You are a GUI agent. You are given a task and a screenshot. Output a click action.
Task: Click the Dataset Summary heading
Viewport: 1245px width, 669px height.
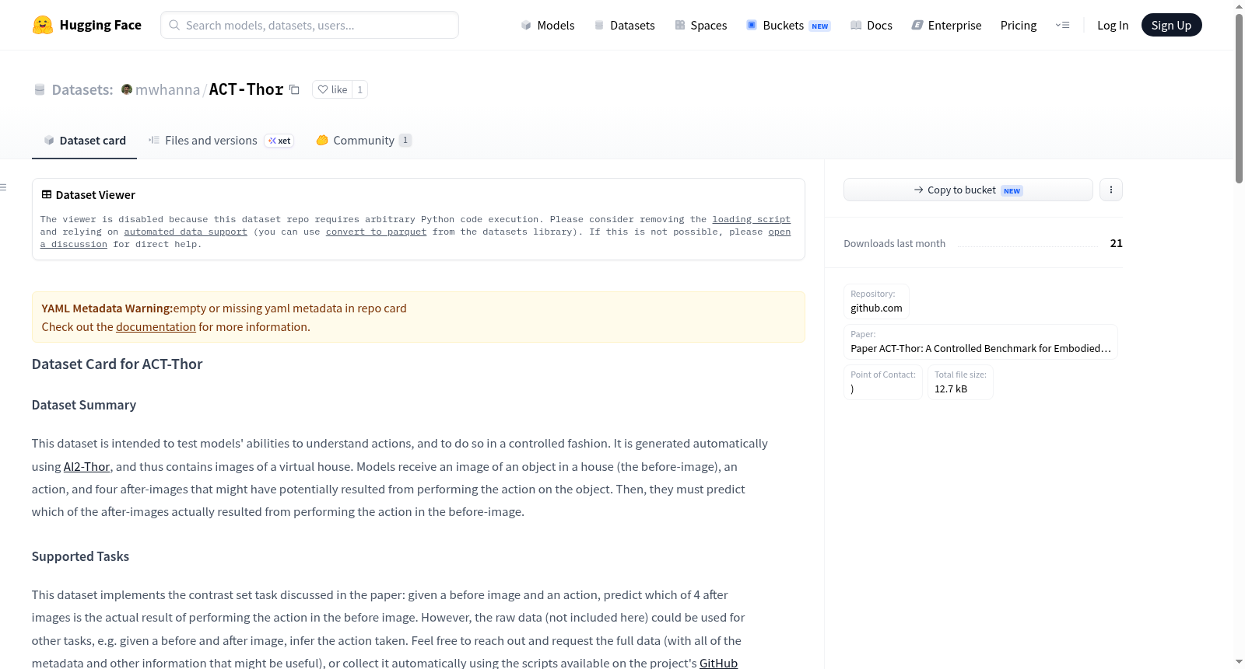coord(84,405)
